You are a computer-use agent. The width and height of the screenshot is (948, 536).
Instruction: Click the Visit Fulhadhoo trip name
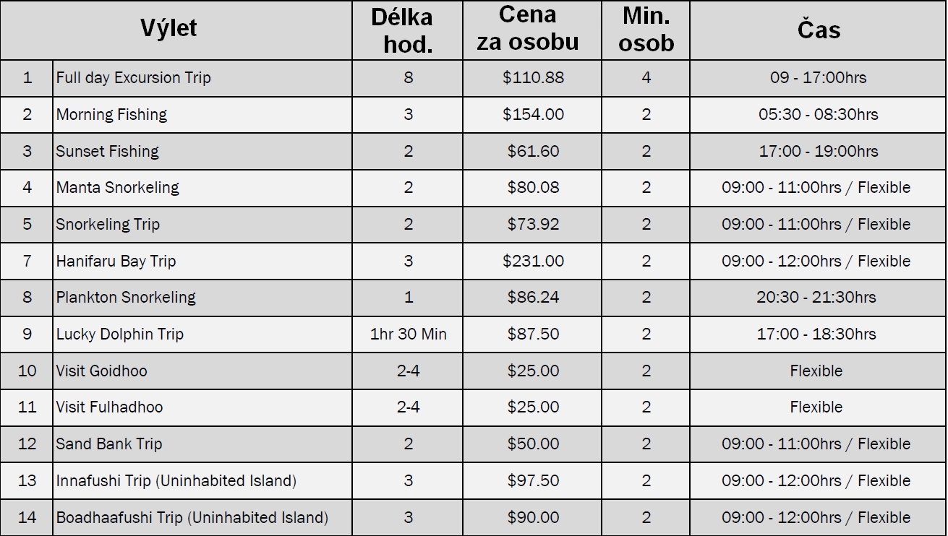(x=110, y=407)
